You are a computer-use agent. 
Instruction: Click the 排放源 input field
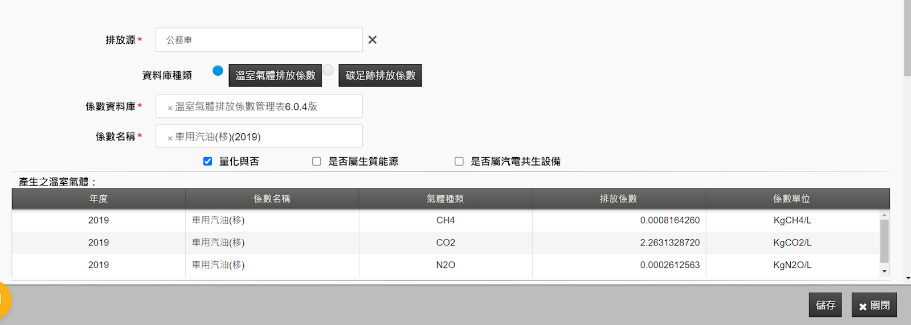259,40
